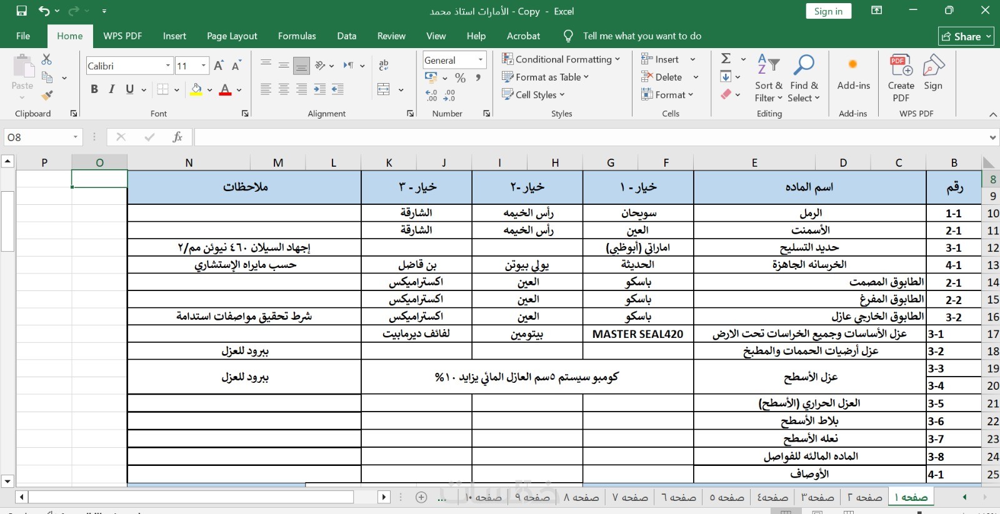Cut selection with the scissors icon

pyautogui.click(x=47, y=59)
